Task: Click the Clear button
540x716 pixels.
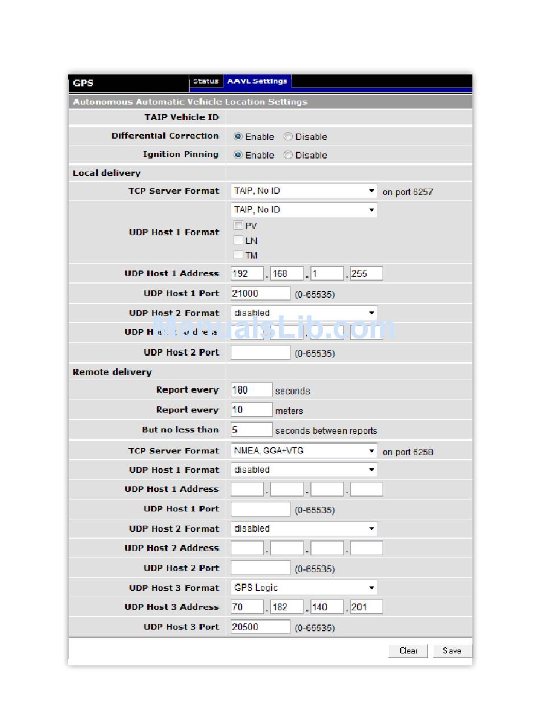Action: (408, 651)
